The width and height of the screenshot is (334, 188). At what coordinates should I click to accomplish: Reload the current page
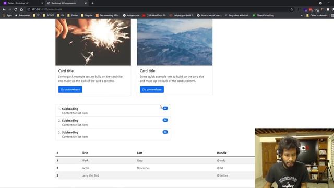16,9
